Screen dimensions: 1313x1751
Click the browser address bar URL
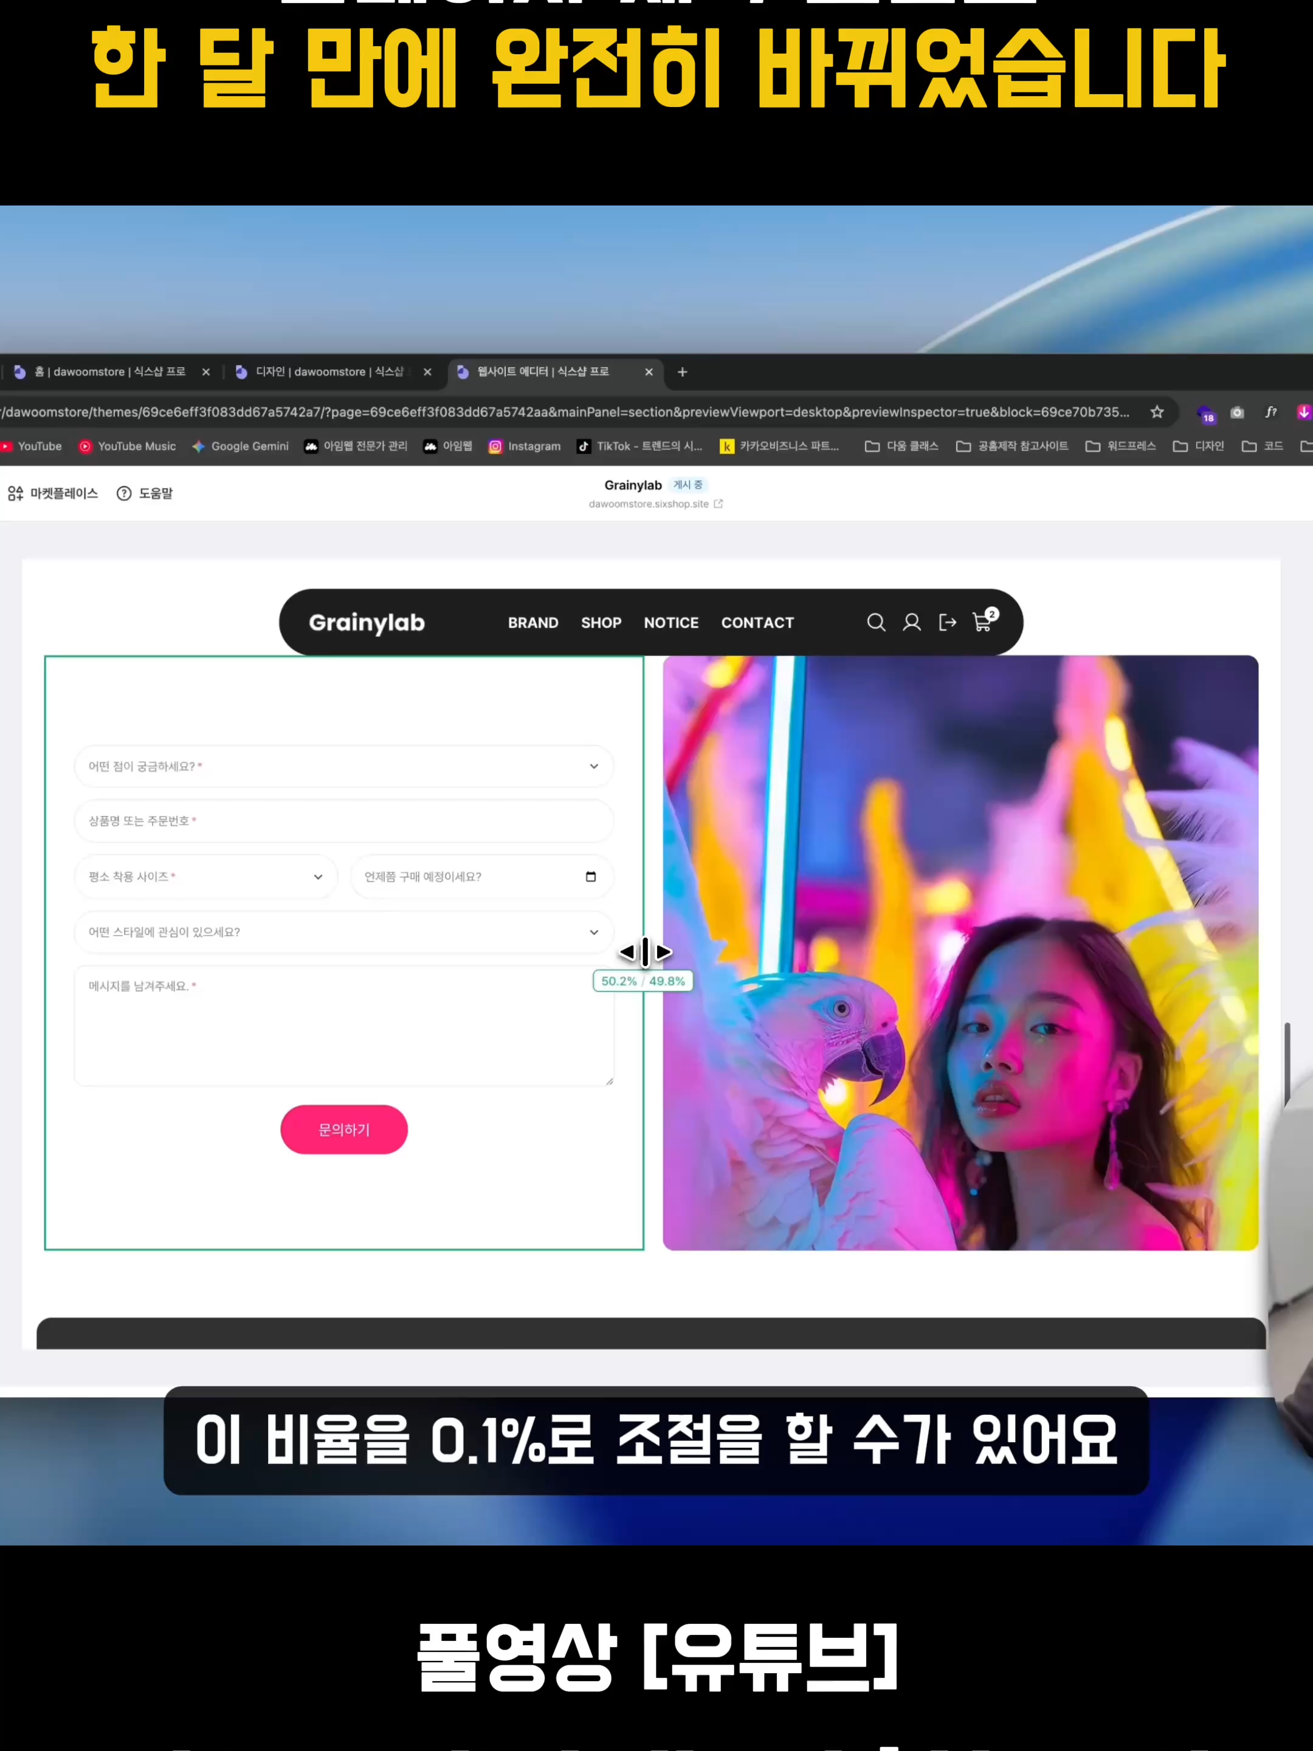(565, 412)
